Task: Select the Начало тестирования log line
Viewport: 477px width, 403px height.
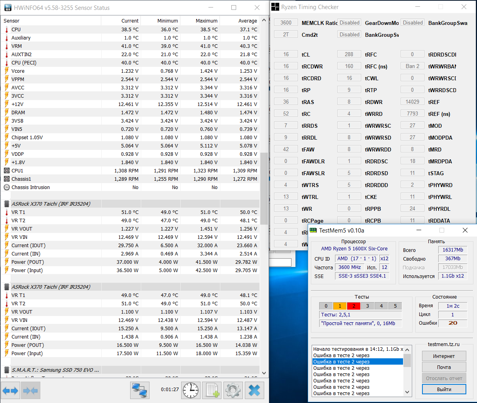Action: (x=358, y=349)
